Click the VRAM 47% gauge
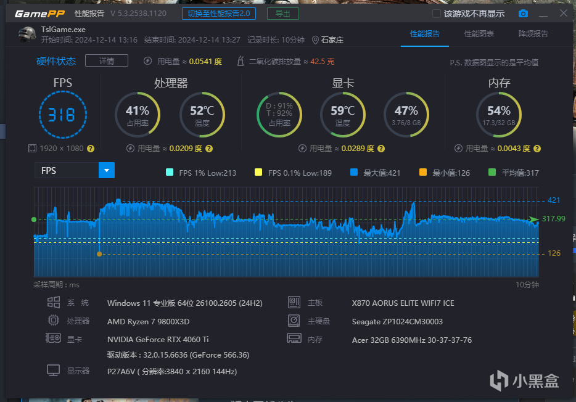This screenshot has height=402, width=576. (x=406, y=115)
